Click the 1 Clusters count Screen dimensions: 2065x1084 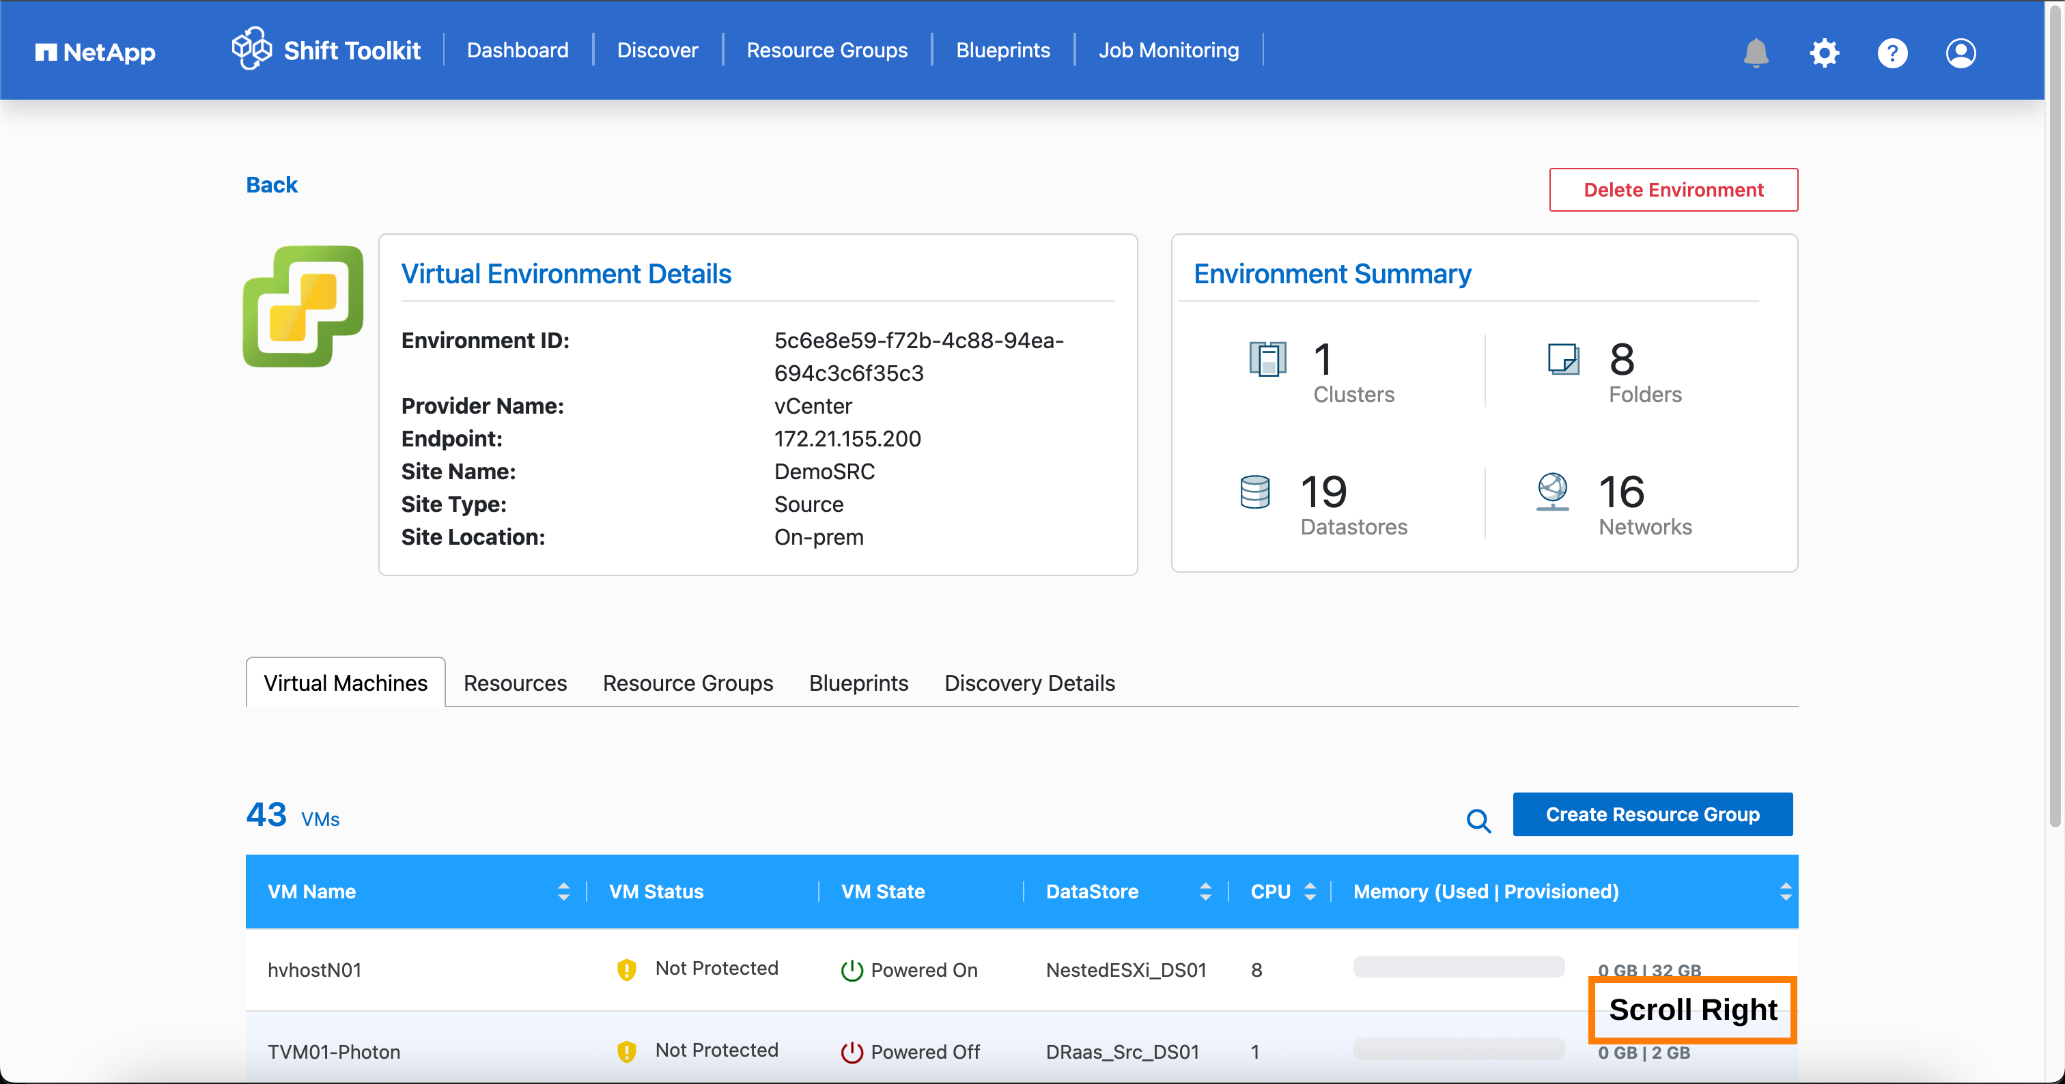tap(1323, 359)
